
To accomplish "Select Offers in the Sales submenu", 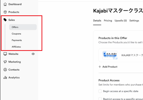I will click(x=23, y=27).
